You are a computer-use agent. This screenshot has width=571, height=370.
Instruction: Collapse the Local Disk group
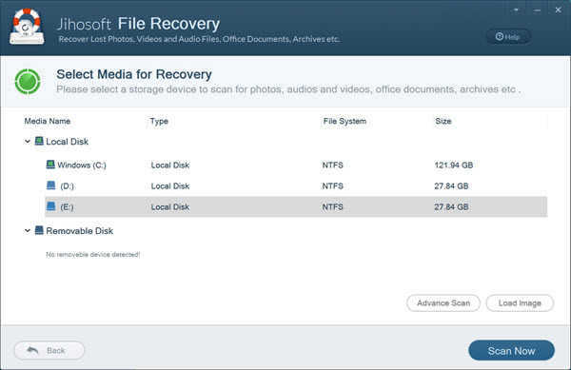click(x=28, y=141)
